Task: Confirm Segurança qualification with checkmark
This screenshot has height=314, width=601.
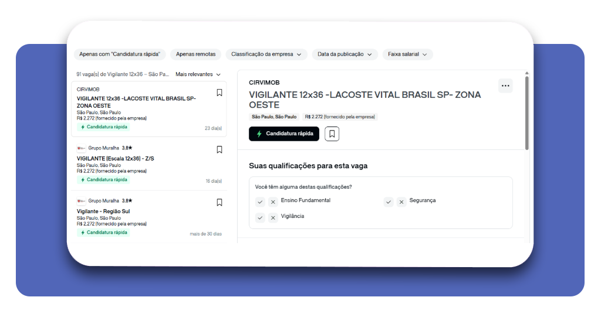Action: [389, 202]
